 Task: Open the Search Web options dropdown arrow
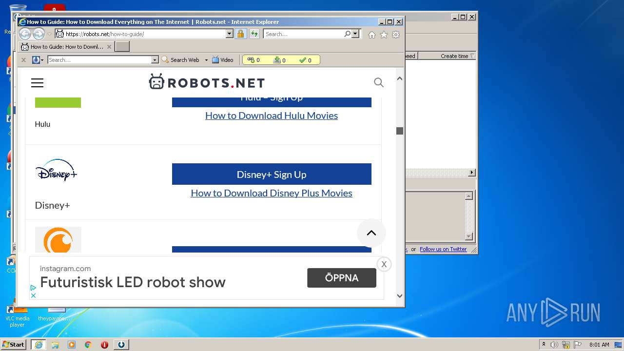(206, 60)
